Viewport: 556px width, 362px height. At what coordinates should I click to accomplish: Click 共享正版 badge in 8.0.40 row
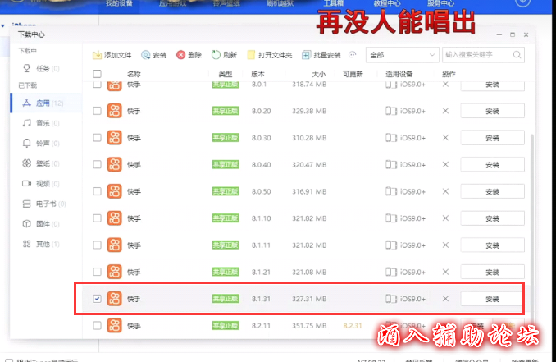226,164
